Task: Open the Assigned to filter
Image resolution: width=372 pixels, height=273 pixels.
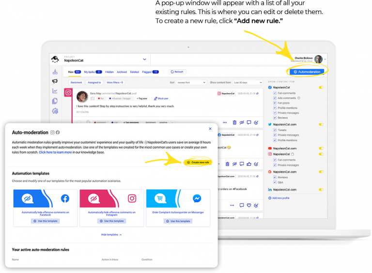Action: [94, 82]
